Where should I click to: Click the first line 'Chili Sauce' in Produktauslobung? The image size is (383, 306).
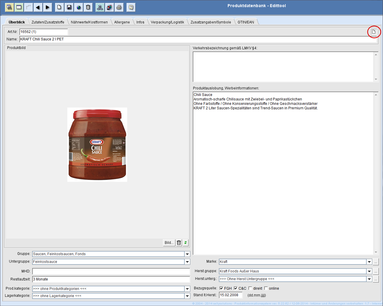click(x=203, y=95)
